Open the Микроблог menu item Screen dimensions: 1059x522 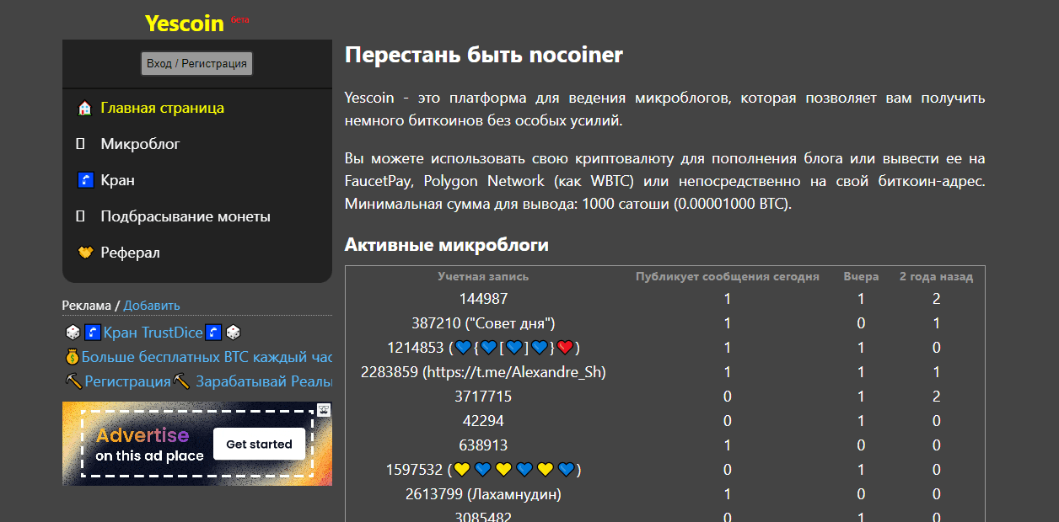(140, 145)
